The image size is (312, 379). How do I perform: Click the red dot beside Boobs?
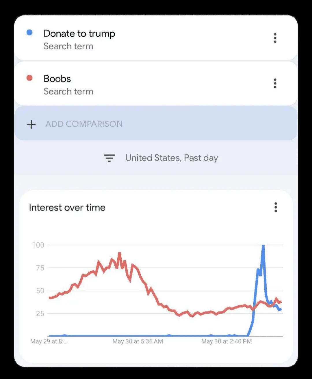(x=29, y=78)
